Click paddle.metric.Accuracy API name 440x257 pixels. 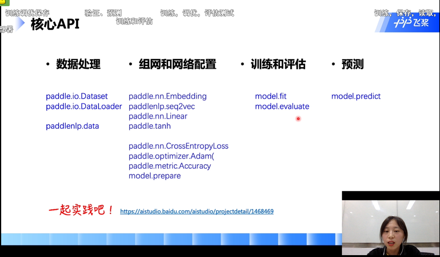170,166
